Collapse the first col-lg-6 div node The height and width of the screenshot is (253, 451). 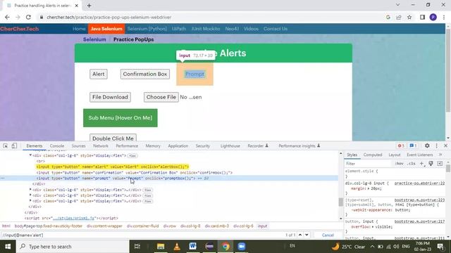(30, 155)
